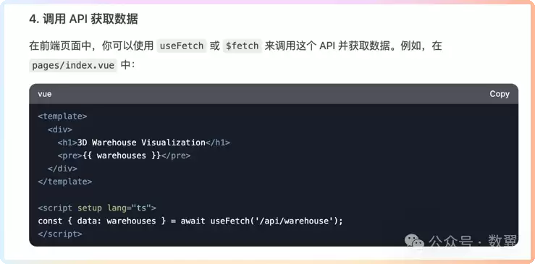Click the {{ warehouses }} interpolation in code
Image resolution: width=535 pixels, height=264 pixels.
click(x=122, y=156)
